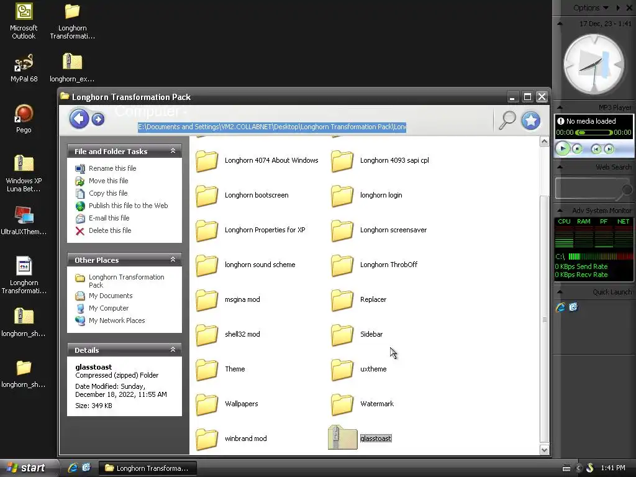The image size is (636, 477).
Task: Collapse the Quick Launch sidebar panel
Action: (560, 292)
